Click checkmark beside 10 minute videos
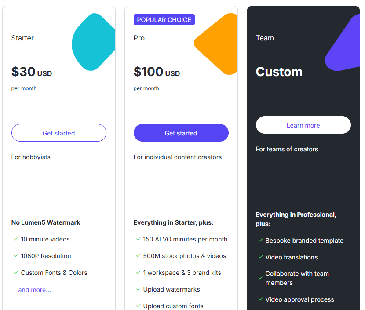 [16, 239]
